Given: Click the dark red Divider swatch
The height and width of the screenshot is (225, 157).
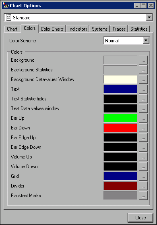Looking at the screenshot, I should click(x=120, y=186).
